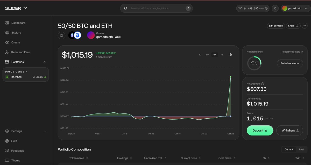Click the Theme monitor icon
This screenshot has width=311, height=165.
tap(7, 160)
